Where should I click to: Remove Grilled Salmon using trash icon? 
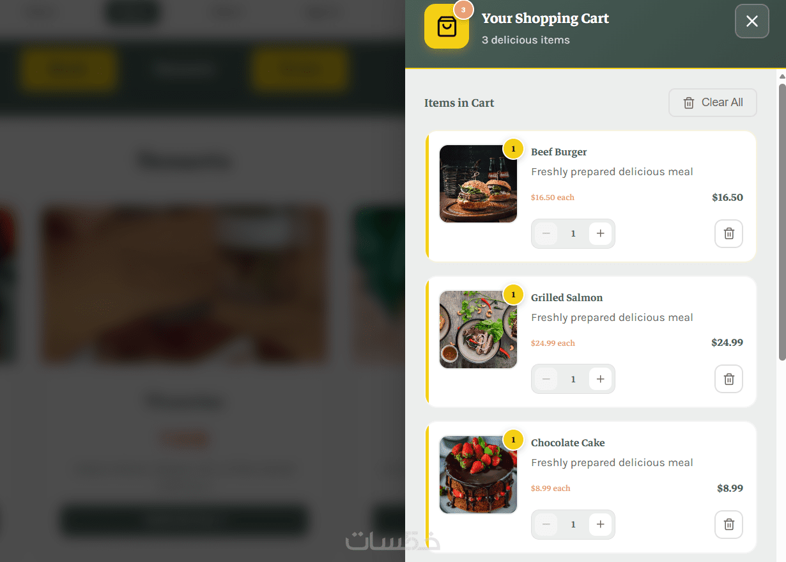coord(728,379)
